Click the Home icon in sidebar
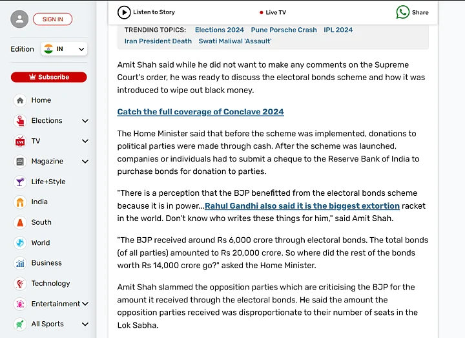This screenshot has width=465, height=338. pyautogui.click(x=20, y=100)
